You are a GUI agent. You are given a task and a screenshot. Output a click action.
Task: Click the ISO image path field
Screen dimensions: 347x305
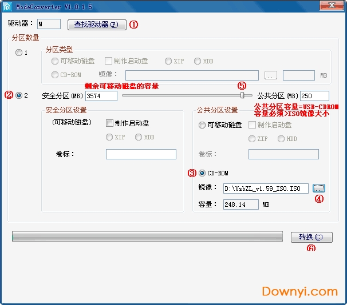tap(266, 188)
